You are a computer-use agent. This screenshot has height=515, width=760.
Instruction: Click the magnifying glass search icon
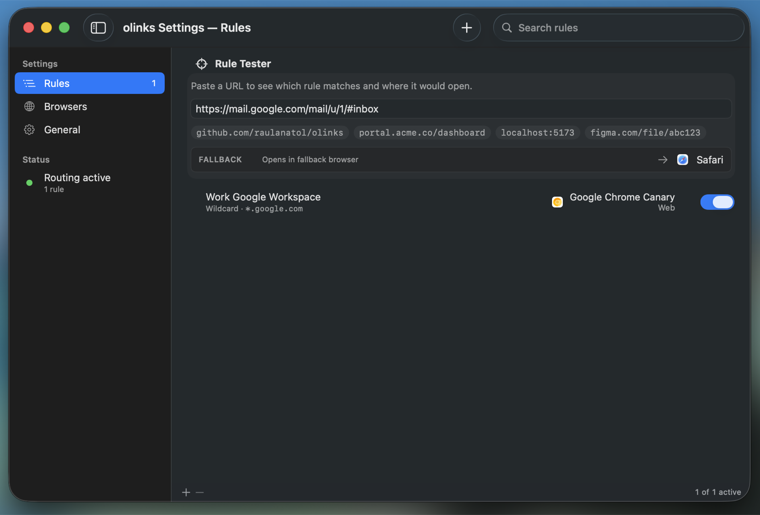507,28
